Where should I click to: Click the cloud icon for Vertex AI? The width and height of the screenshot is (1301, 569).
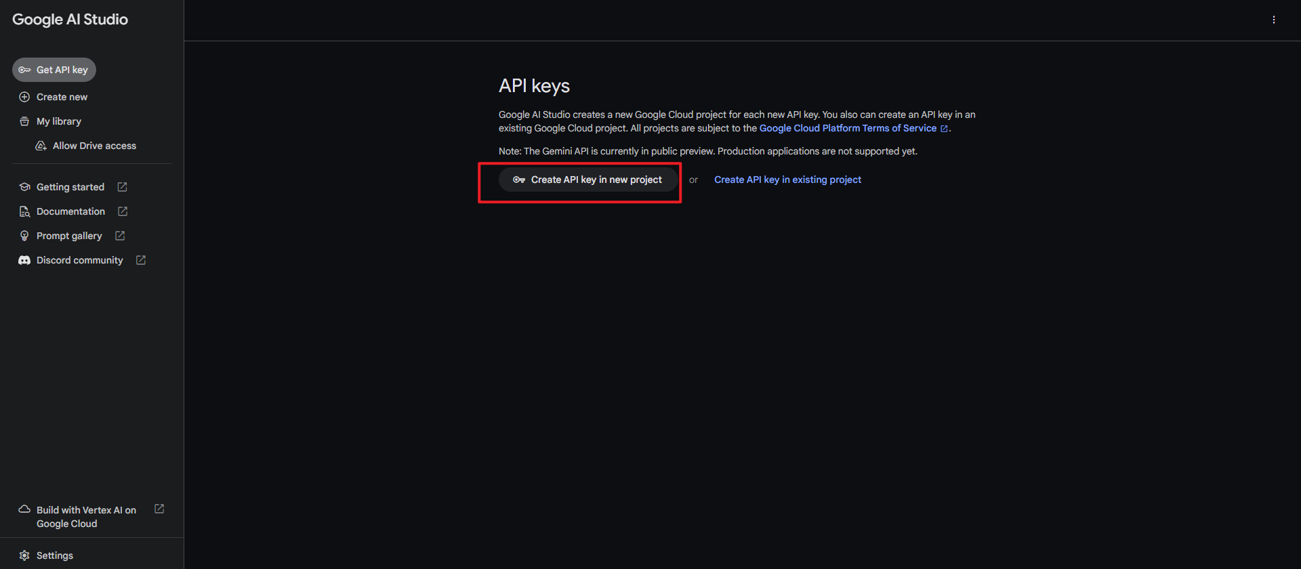(x=24, y=509)
